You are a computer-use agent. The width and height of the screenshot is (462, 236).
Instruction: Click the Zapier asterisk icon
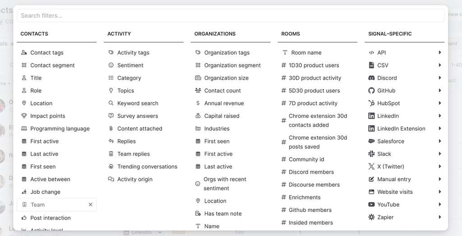click(x=371, y=217)
